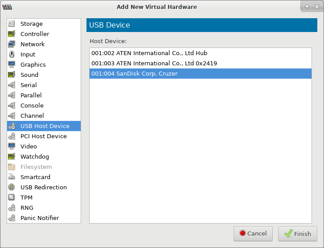Click the Finish button
The image size is (324, 248).
298,234
